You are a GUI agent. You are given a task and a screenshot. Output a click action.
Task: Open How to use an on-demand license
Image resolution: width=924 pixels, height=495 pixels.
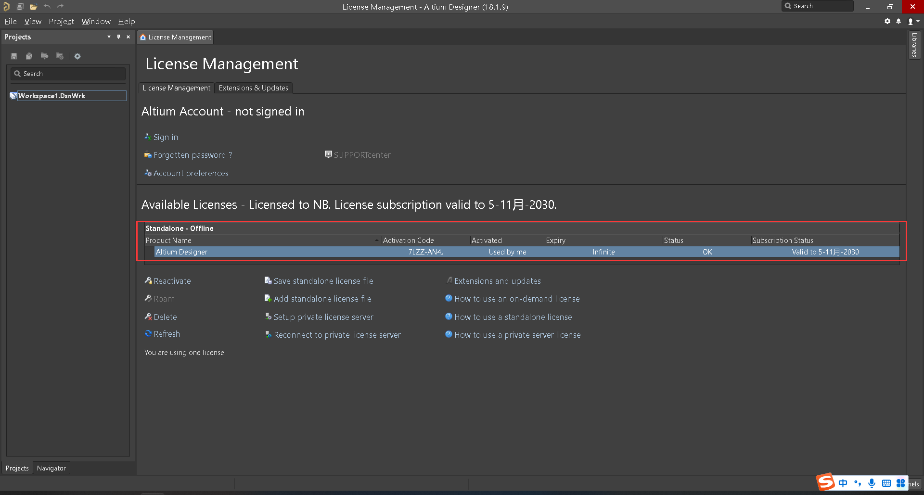pyautogui.click(x=513, y=299)
